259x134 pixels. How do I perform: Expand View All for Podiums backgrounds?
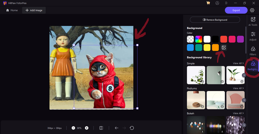(x=238, y=88)
